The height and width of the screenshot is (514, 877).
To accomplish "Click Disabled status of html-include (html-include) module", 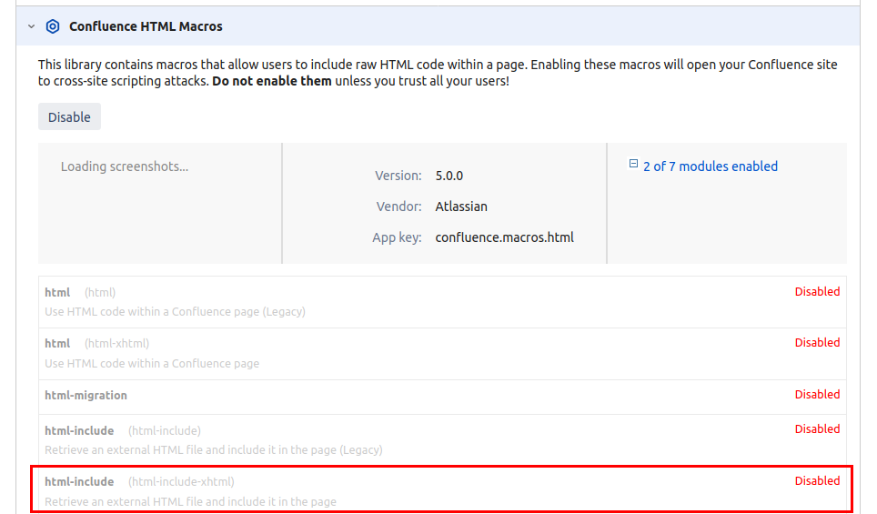I will [817, 429].
